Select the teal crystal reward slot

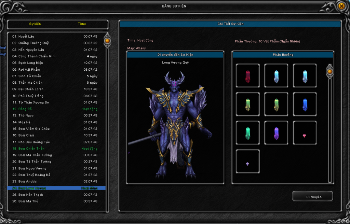coord(248,133)
